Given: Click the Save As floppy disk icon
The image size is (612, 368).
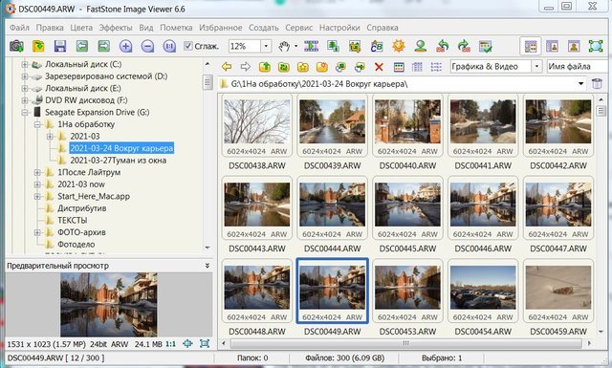Looking at the screenshot, I should [59, 46].
